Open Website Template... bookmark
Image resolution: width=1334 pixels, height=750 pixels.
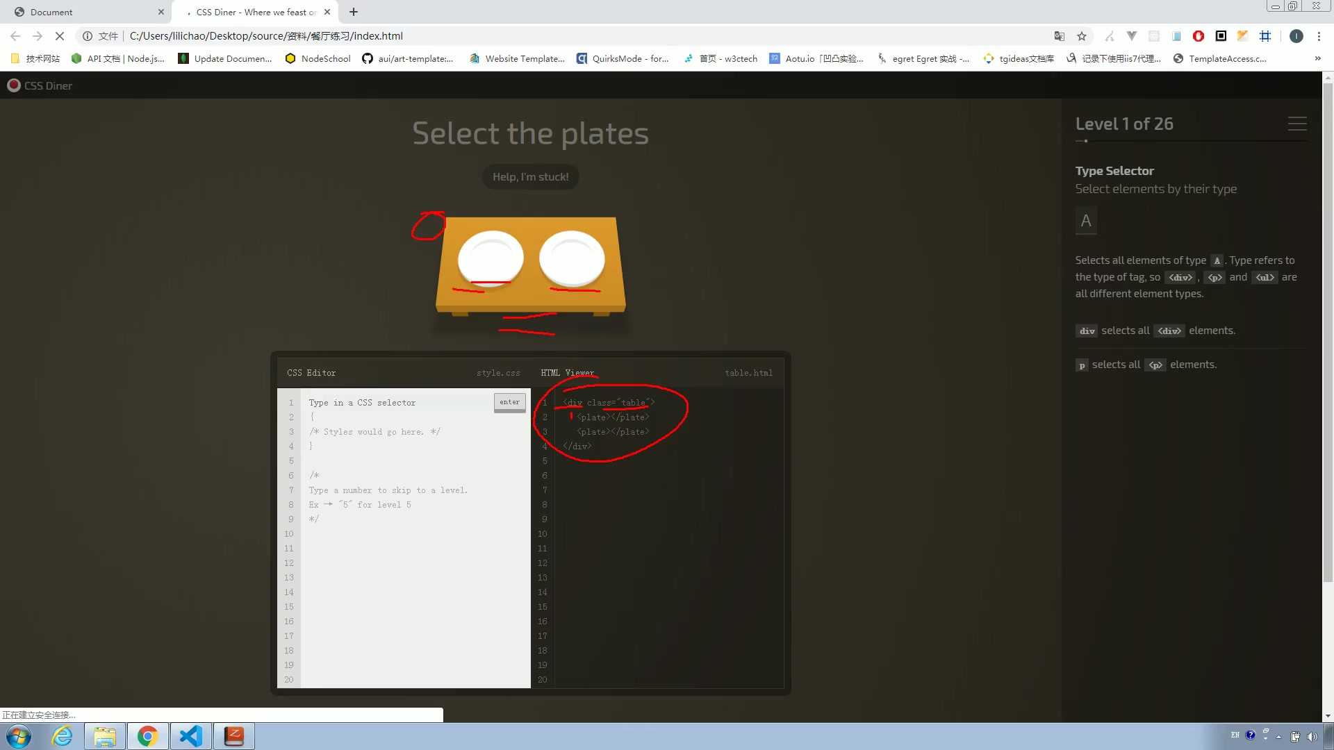pos(517,58)
